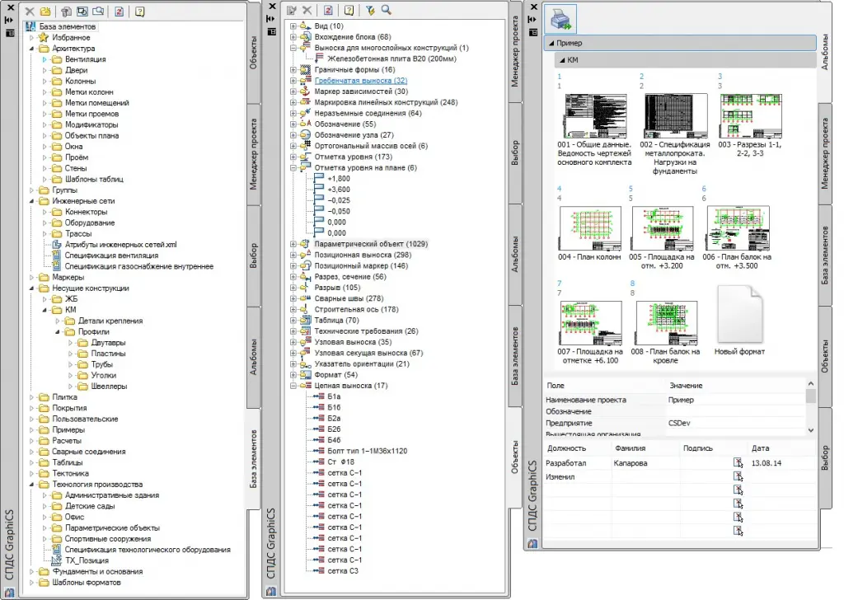Click the signature icon in the Изменил row
The width and height of the screenshot is (844, 600).
[738, 476]
